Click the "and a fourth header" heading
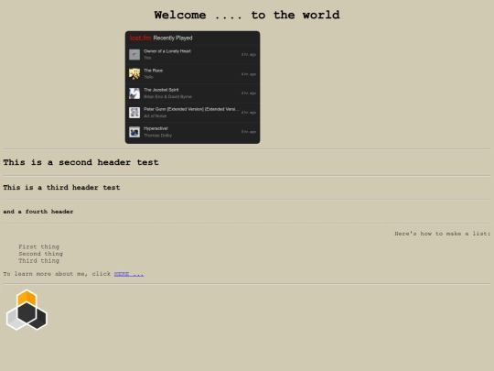 click(38, 212)
